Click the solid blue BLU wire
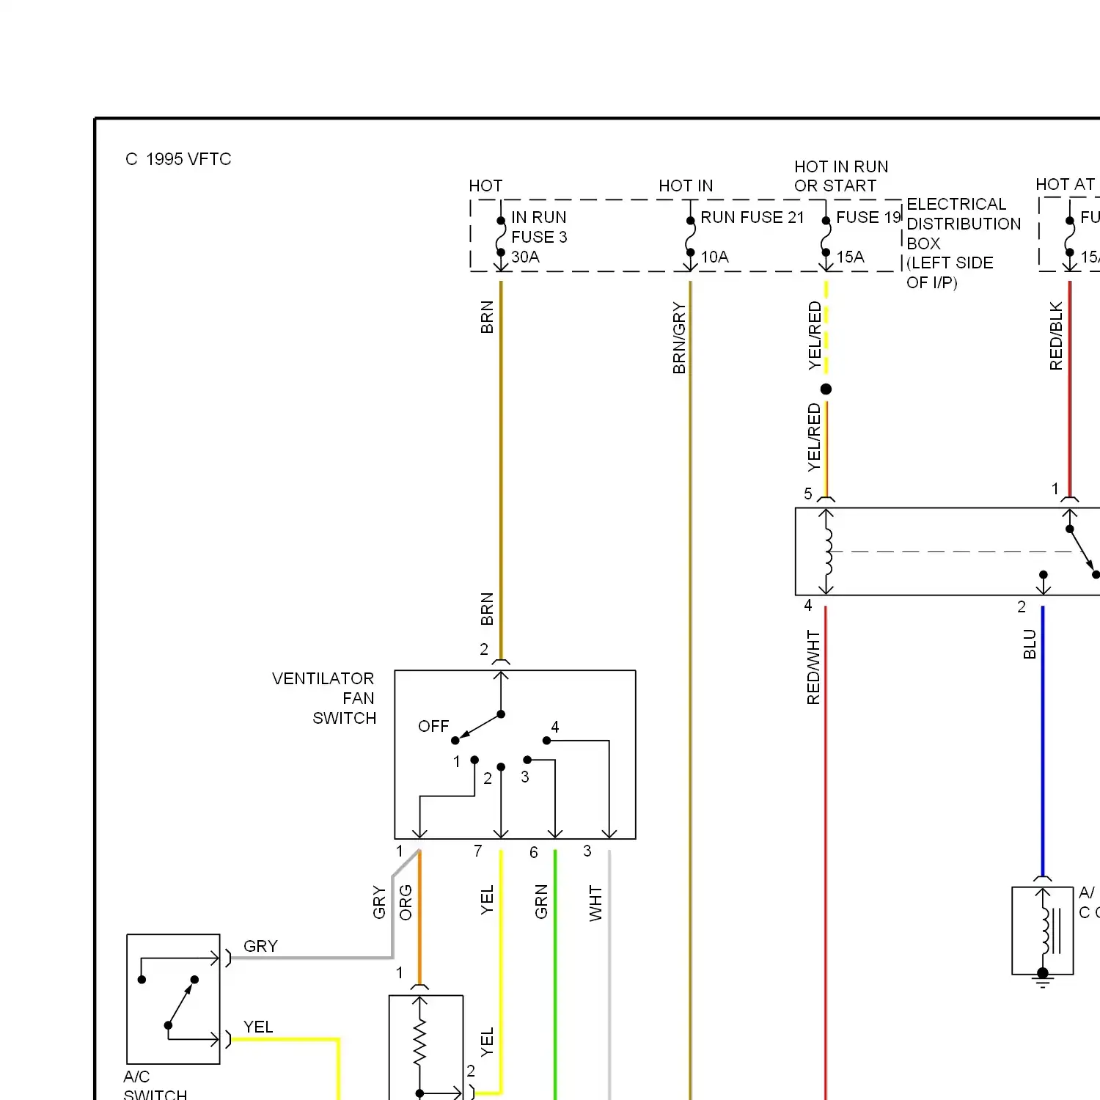Image resolution: width=1100 pixels, height=1100 pixels. pos(1042,741)
